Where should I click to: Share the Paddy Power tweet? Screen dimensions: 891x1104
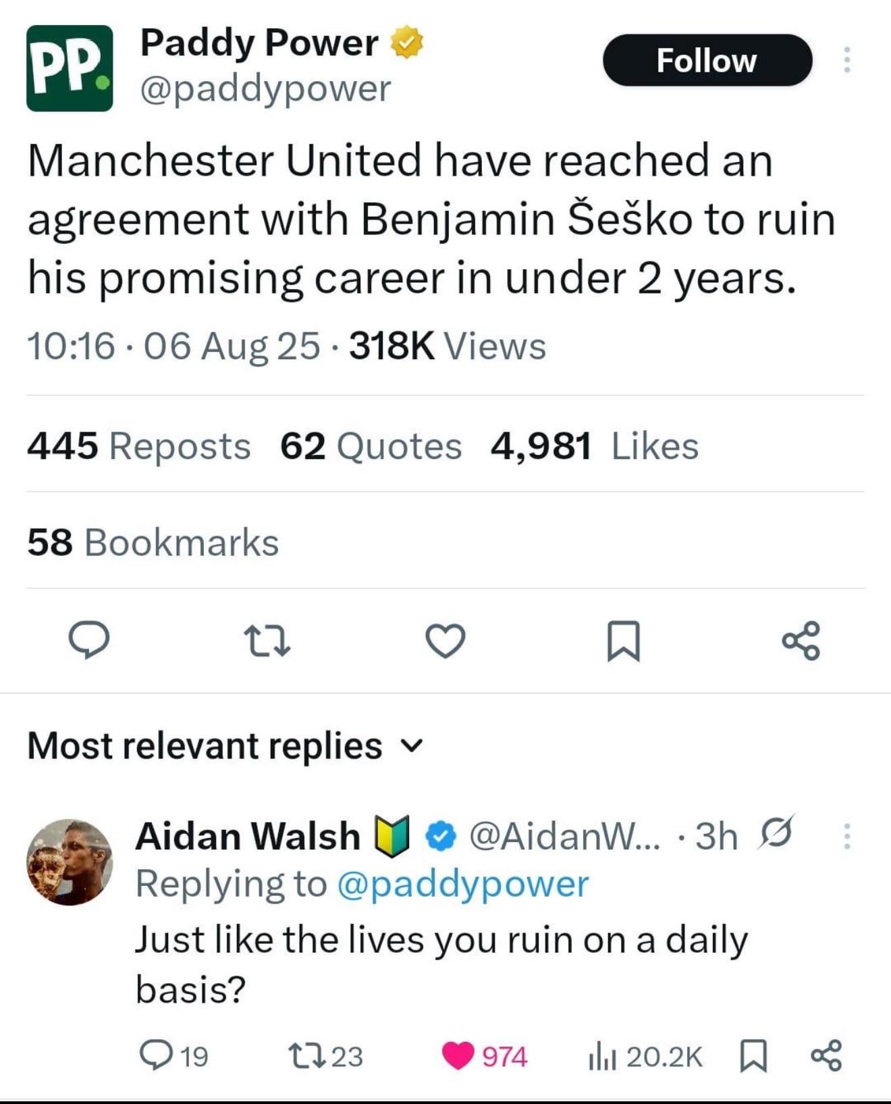(801, 640)
